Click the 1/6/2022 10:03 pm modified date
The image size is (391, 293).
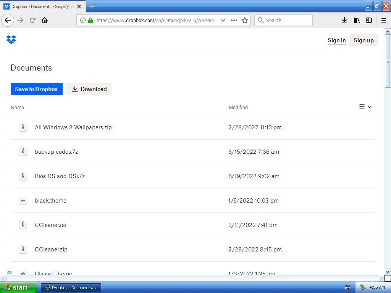tap(254, 201)
